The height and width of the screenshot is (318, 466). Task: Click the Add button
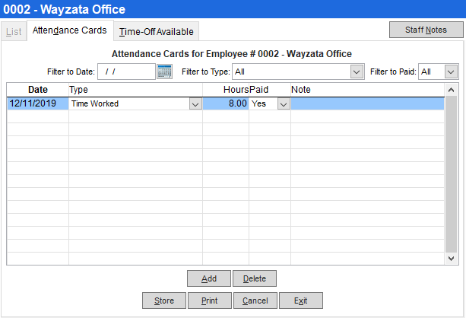coord(209,278)
